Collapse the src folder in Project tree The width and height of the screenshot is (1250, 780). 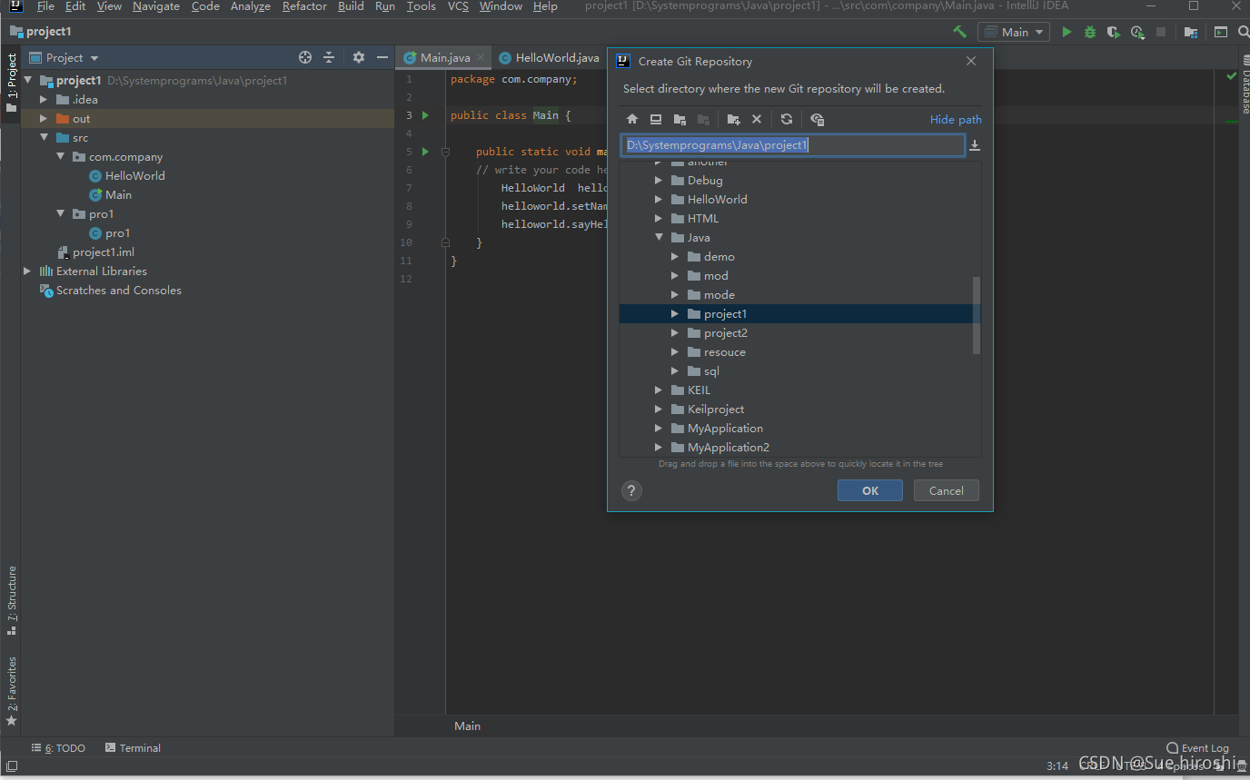click(x=44, y=138)
